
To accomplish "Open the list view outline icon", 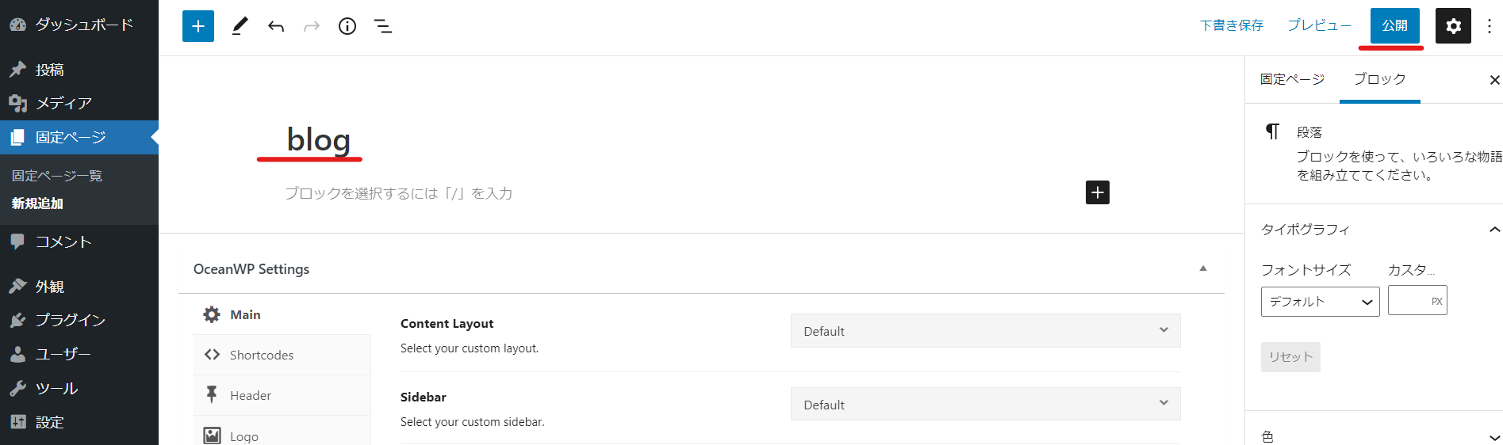I will click(383, 26).
